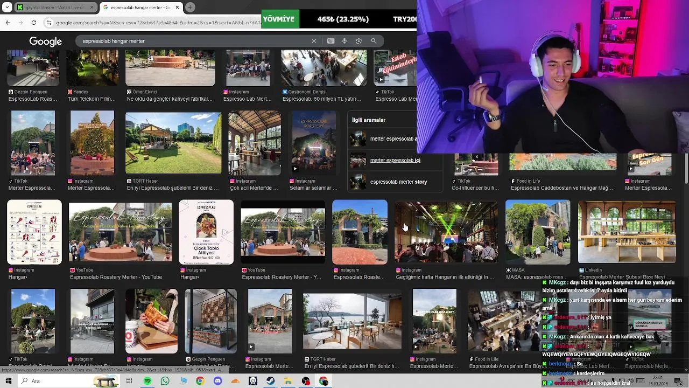This screenshot has height=388, width=689.
Task: Open Yandex Türk Telekom Prime image
Action: [92, 68]
